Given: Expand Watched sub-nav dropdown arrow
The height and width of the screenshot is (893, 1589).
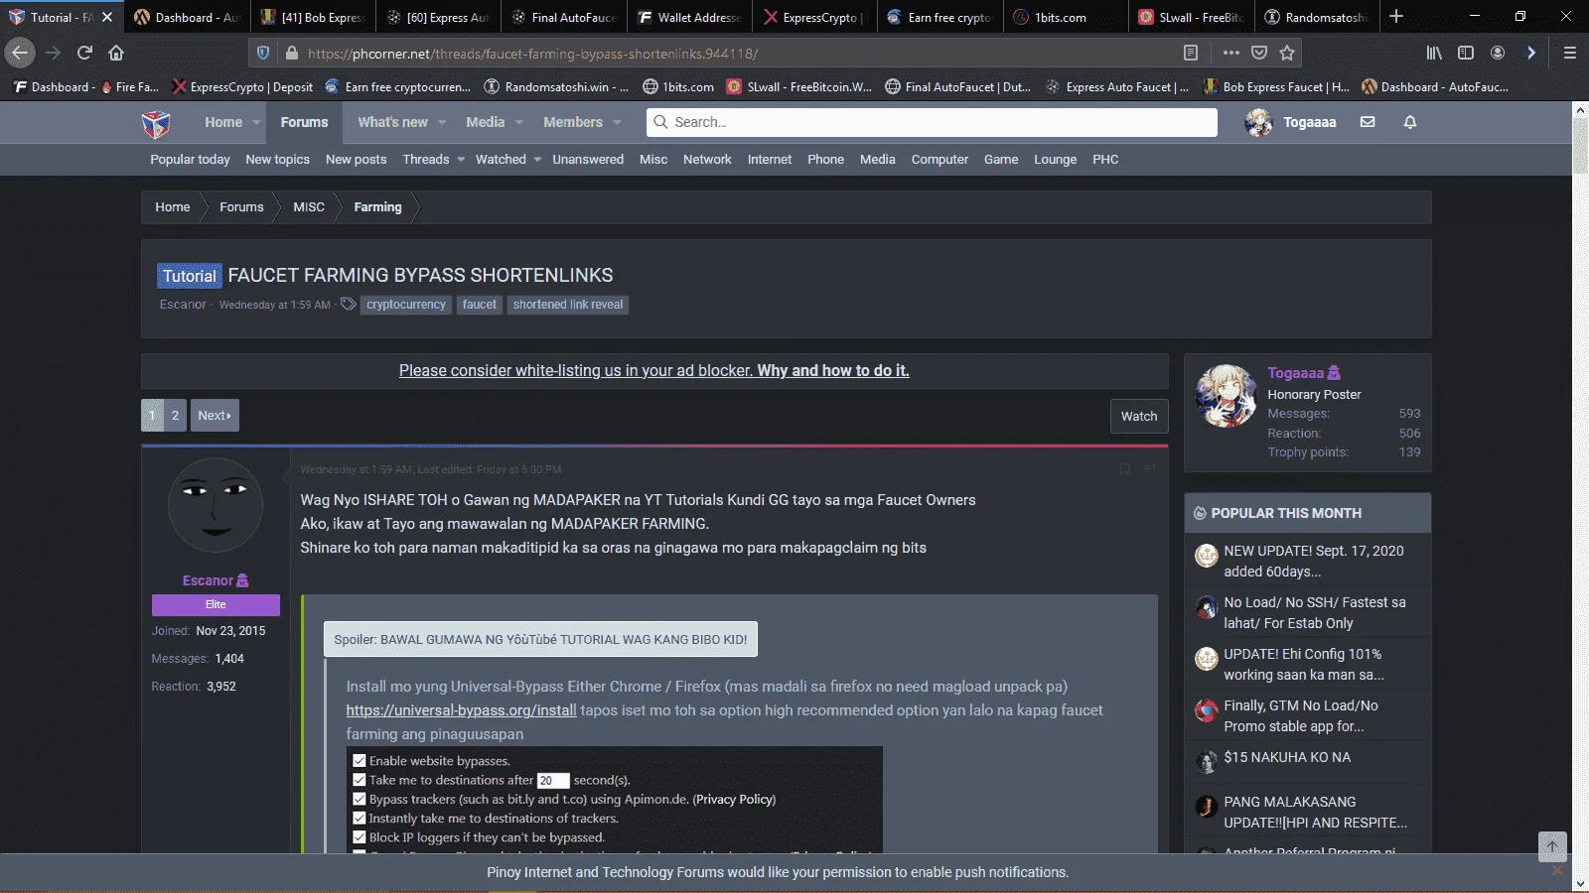Looking at the screenshot, I should pos(537,159).
